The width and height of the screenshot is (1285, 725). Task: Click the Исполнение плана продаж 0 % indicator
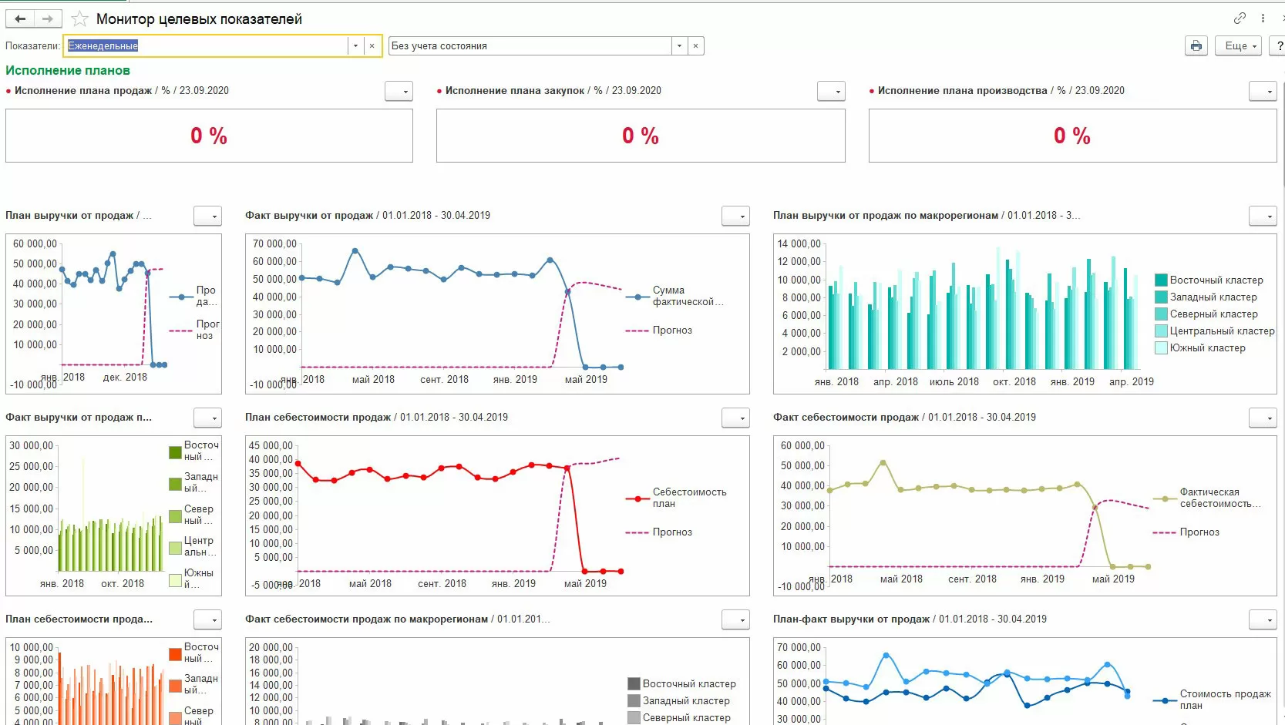(209, 136)
